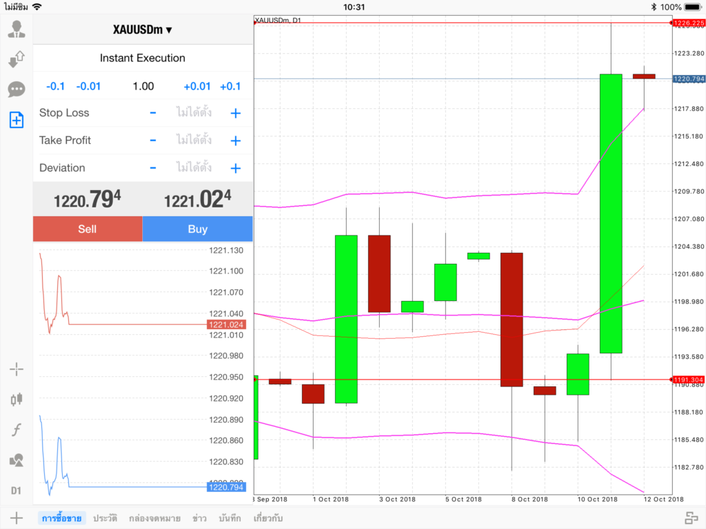Increase Deviation with plus button
Screen dimensions: 706x529
coord(235,168)
